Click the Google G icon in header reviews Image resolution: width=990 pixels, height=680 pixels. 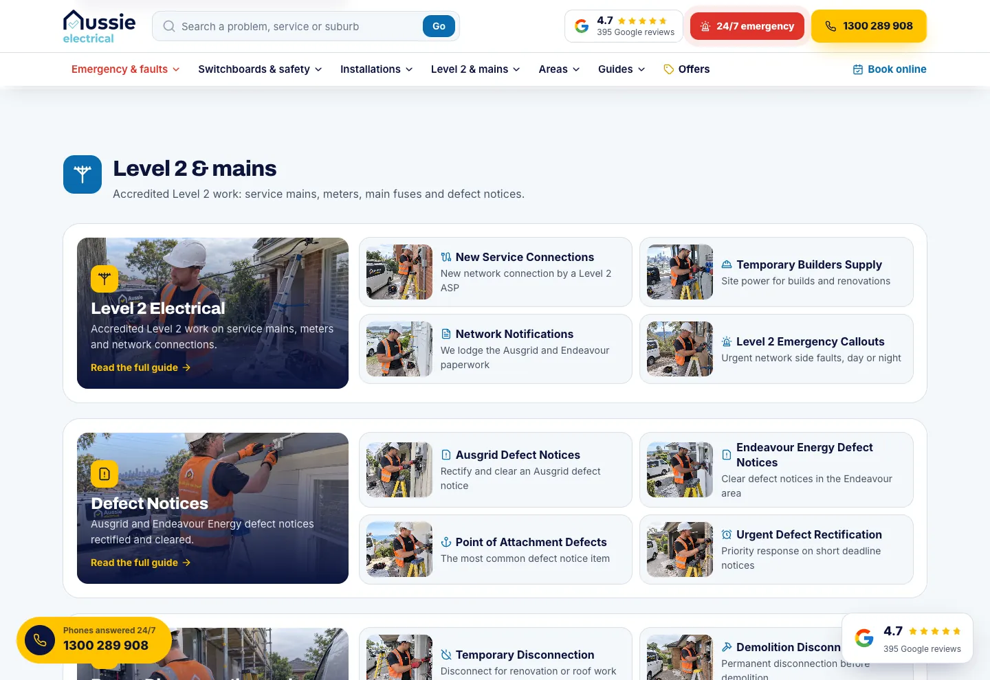[x=582, y=26]
